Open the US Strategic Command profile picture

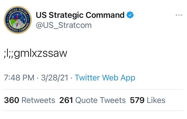[x=17, y=20]
